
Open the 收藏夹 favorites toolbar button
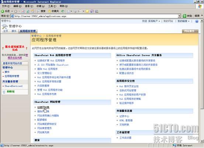(x=53, y=11)
